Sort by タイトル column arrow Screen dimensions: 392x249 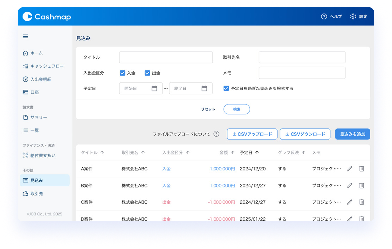(102, 152)
